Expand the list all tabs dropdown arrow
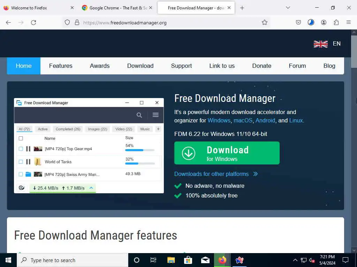The width and height of the screenshot is (357, 267). [x=288, y=8]
